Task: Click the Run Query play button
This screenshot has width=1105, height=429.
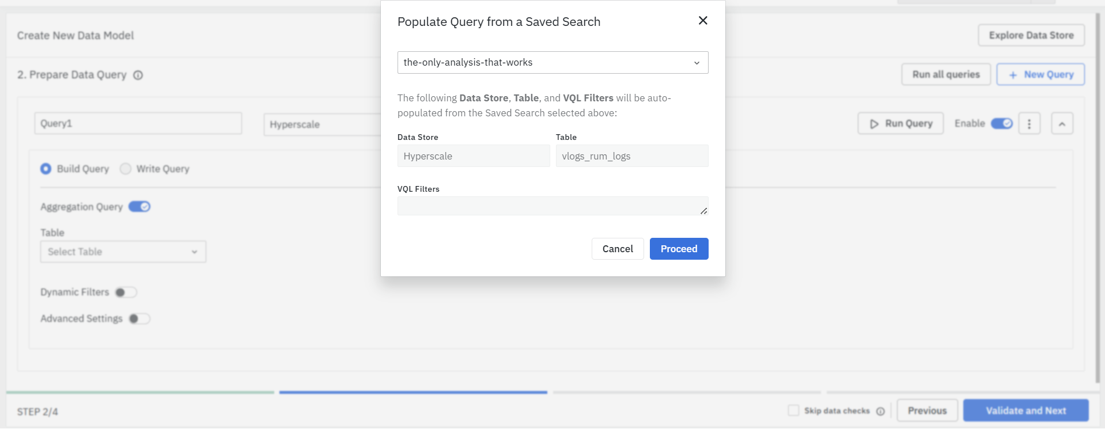Action: pyautogui.click(x=900, y=124)
